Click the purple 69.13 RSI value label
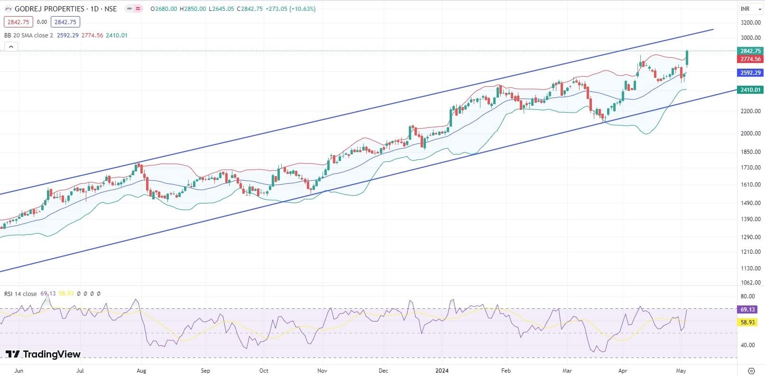Image resolution: width=765 pixels, height=376 pixels. click(x=747, y=309)
